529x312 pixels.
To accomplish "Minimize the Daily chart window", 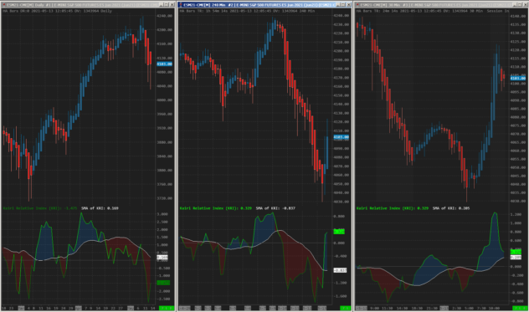I will coord(162,5).
